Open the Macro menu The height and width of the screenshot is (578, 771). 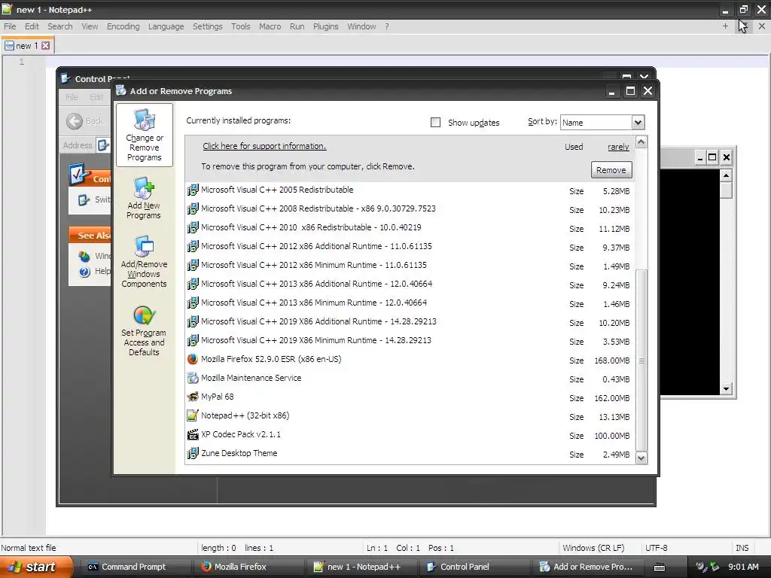point(270,26)
